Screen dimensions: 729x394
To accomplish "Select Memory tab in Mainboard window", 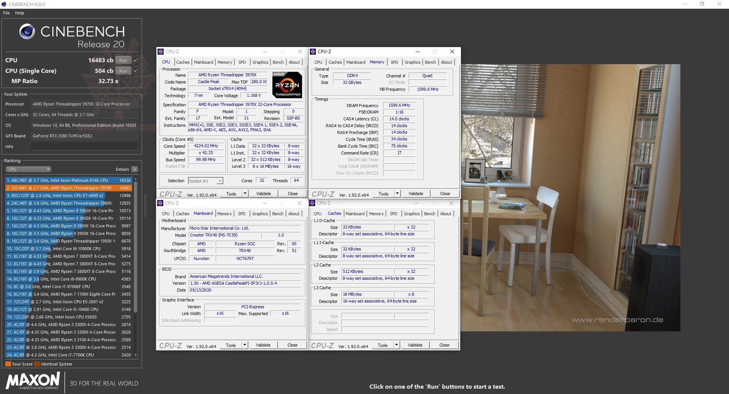I will pos(224,214).
